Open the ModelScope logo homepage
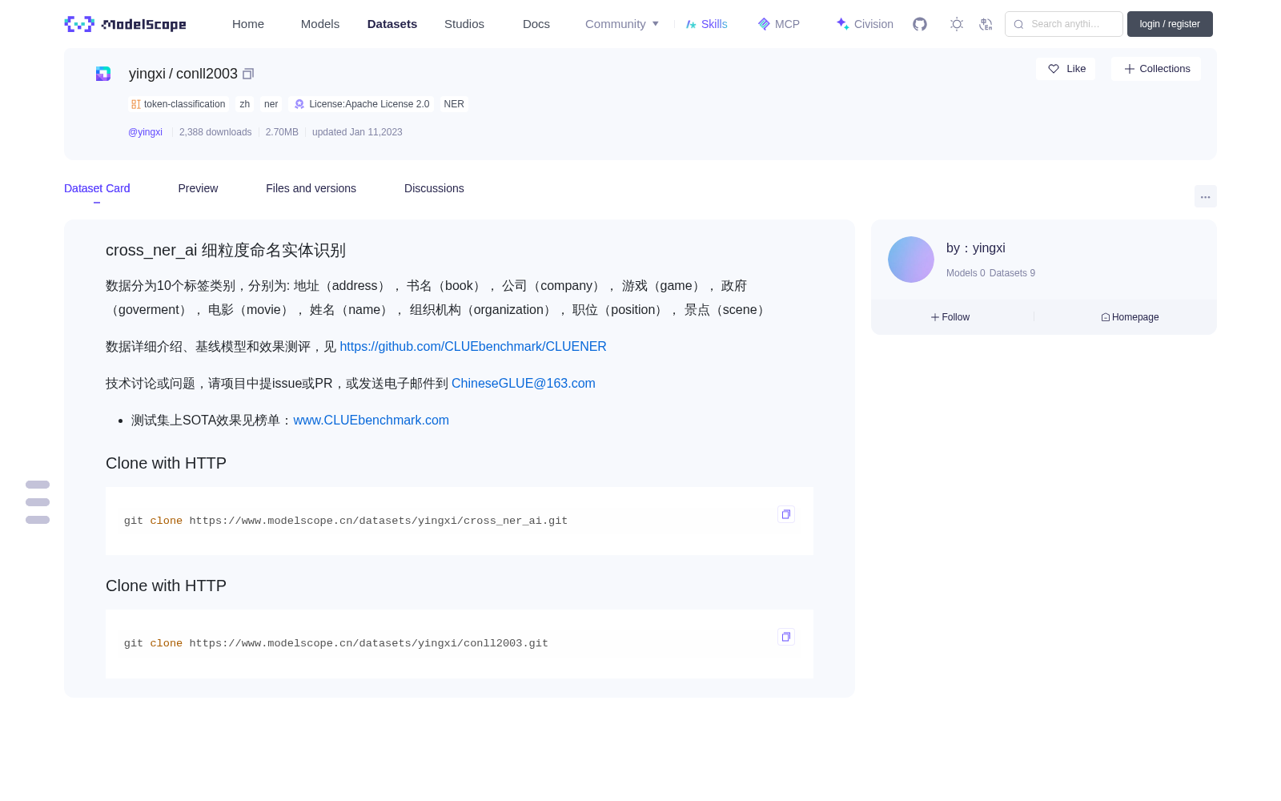 [125, 24]
